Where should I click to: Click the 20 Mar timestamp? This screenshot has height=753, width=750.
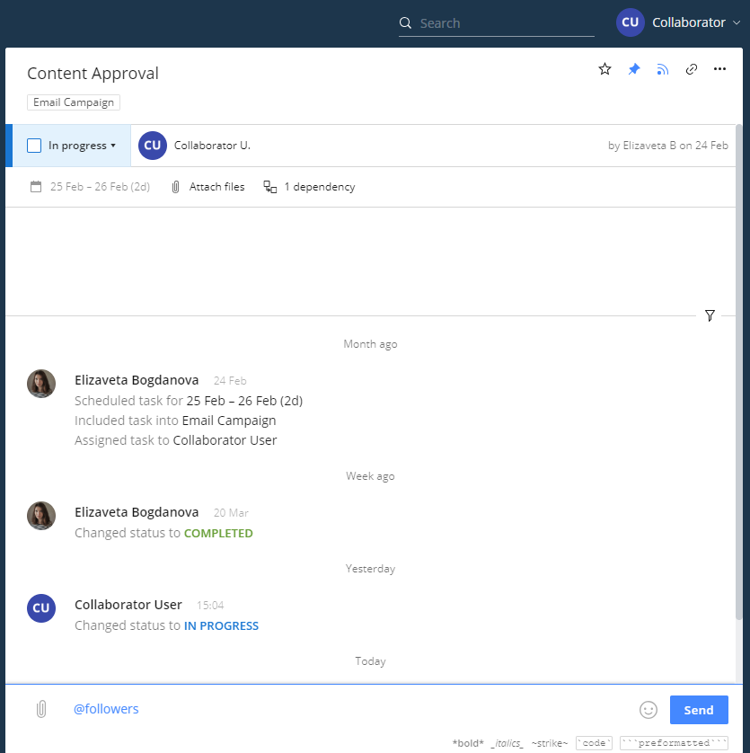231,513
